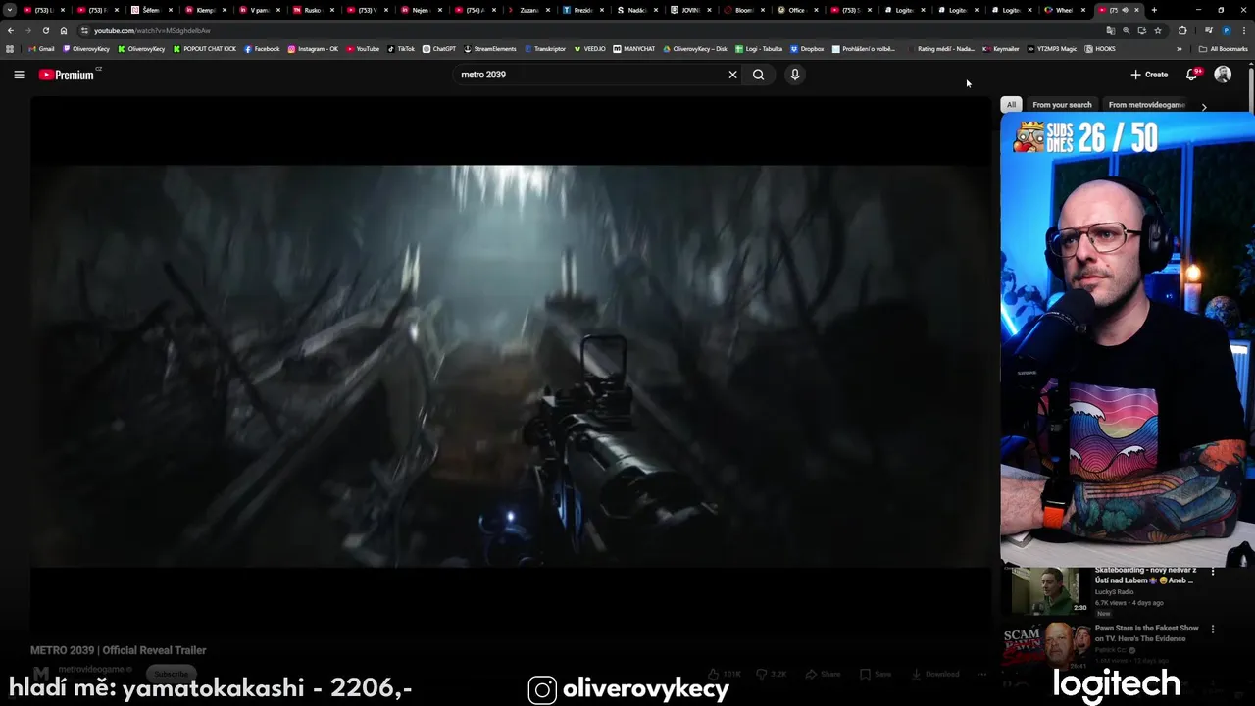Open the Logi - Tabulka bookmark
This screenshot has width=1255, height=706.
758,49
